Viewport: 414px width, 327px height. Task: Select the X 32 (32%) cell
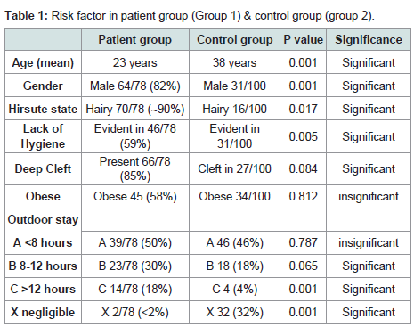[x=234, y=312]
